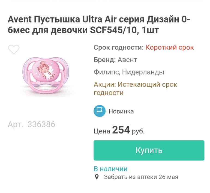Click the Срок годности label

point(118,47)
